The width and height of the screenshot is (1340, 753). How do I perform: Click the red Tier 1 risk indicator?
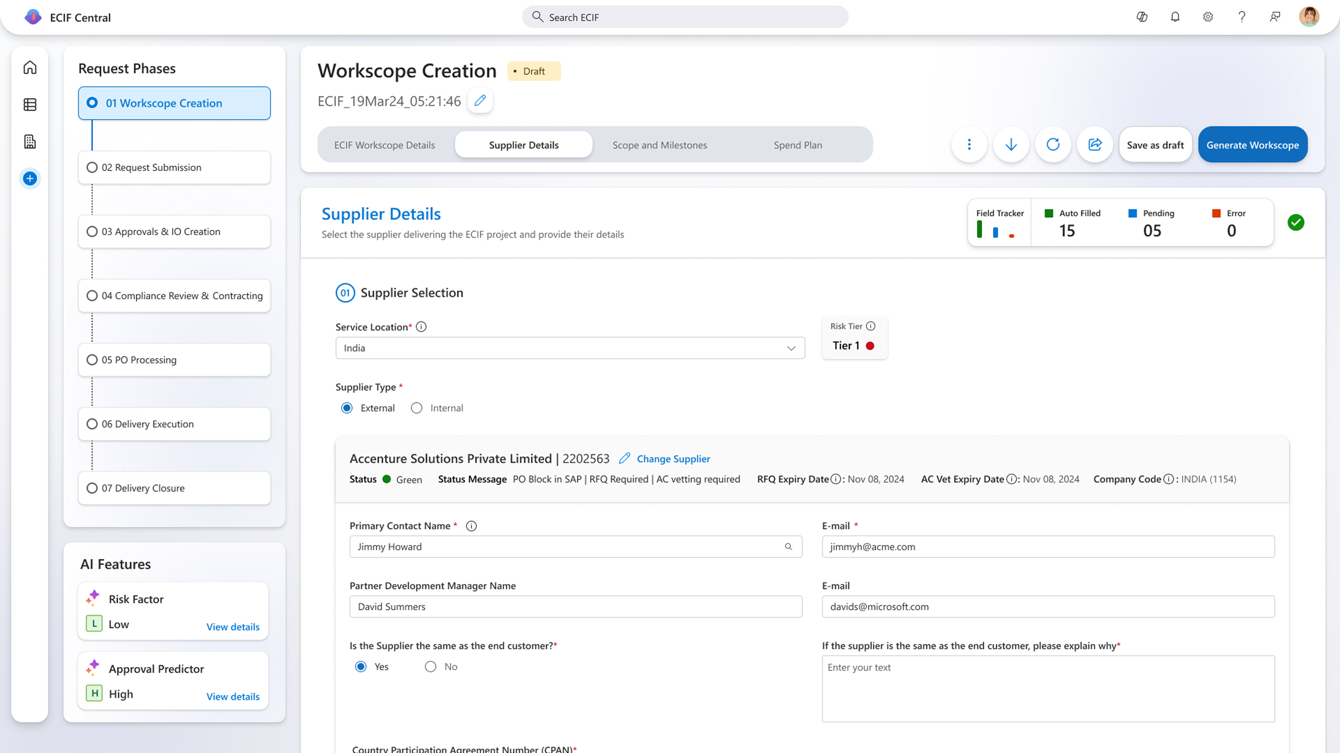coord(870,346)
